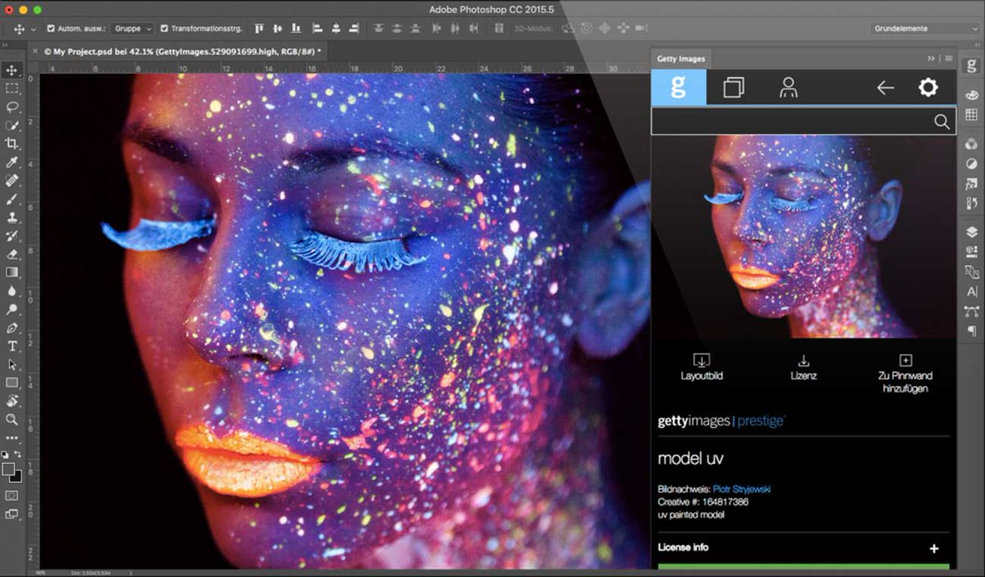Open the Piotr Stryjewski photographer link
985x577 pixels.
741,489
